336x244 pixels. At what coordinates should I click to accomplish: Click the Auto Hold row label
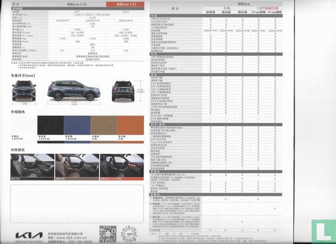[x=161, y=142]
